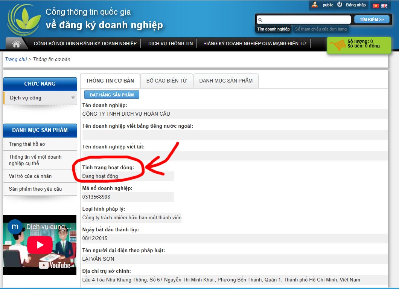Expand the Dịch vụ công dropdown arrow

point(73,98)
